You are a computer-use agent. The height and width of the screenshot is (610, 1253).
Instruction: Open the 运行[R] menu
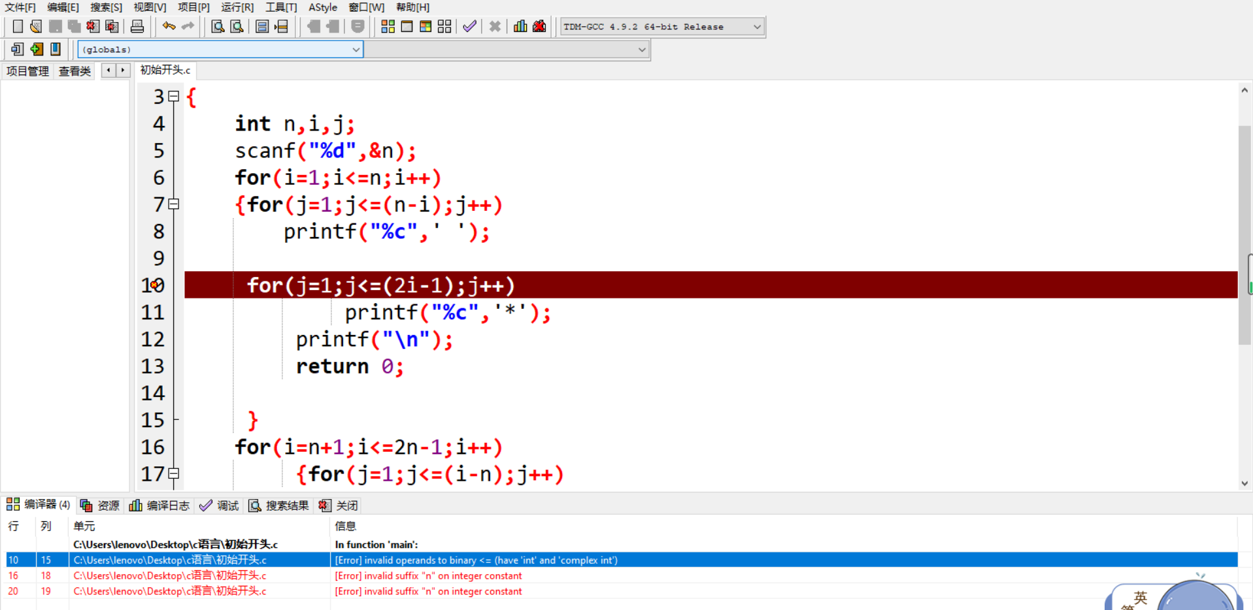pos(237,7)
